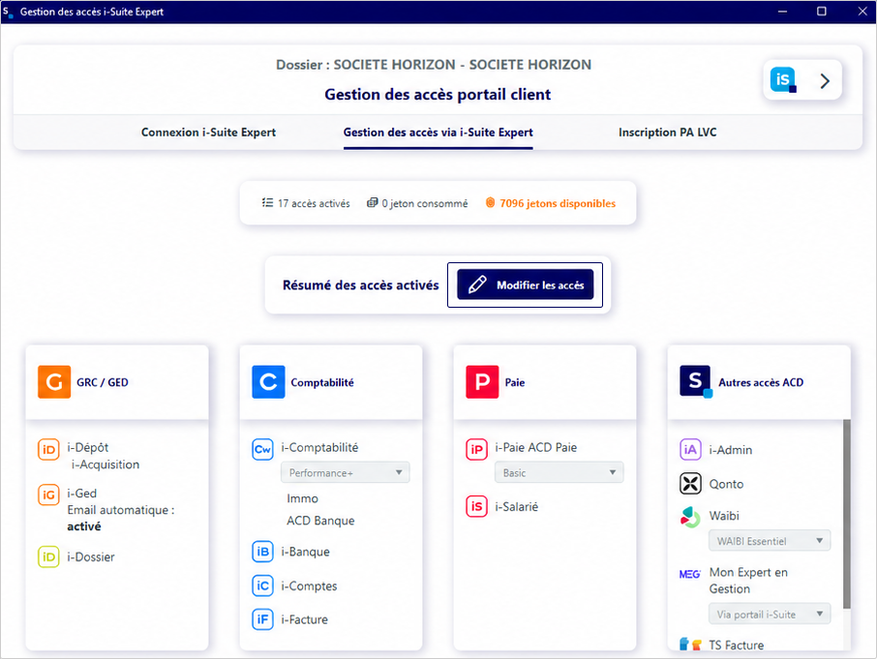Click the i-Comptes 'iC' icon
This screenshot has height=659, width=877.
(x=262, y=585)
